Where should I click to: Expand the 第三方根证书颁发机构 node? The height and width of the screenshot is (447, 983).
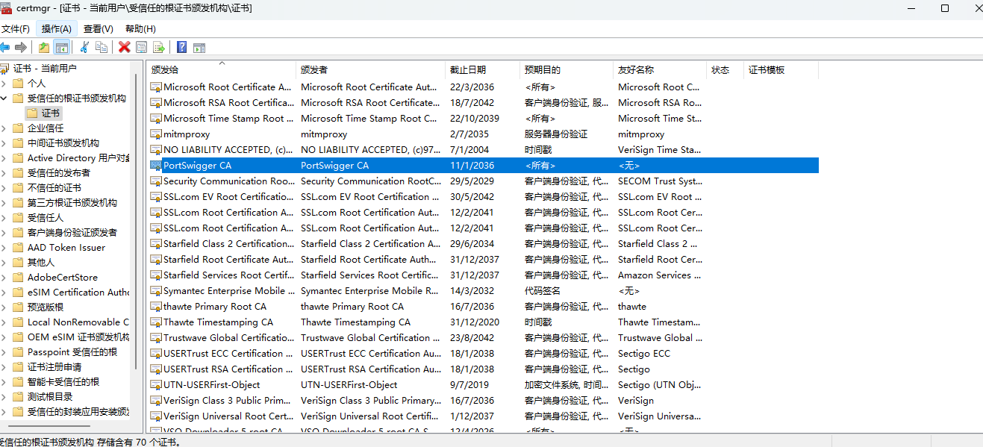[x=4, y=202]
